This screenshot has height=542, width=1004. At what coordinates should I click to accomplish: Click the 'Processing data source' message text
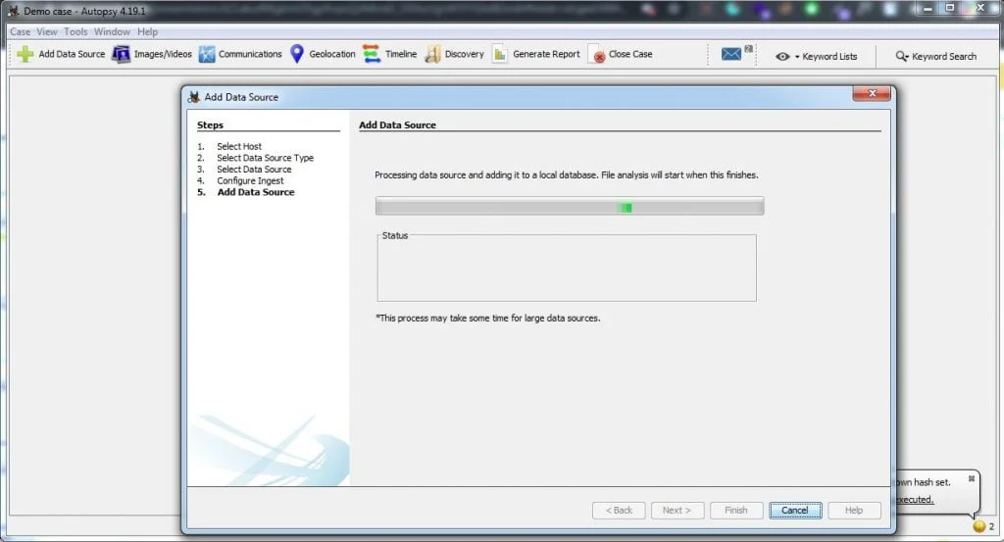pyautogui.click(x=566, y=174)
